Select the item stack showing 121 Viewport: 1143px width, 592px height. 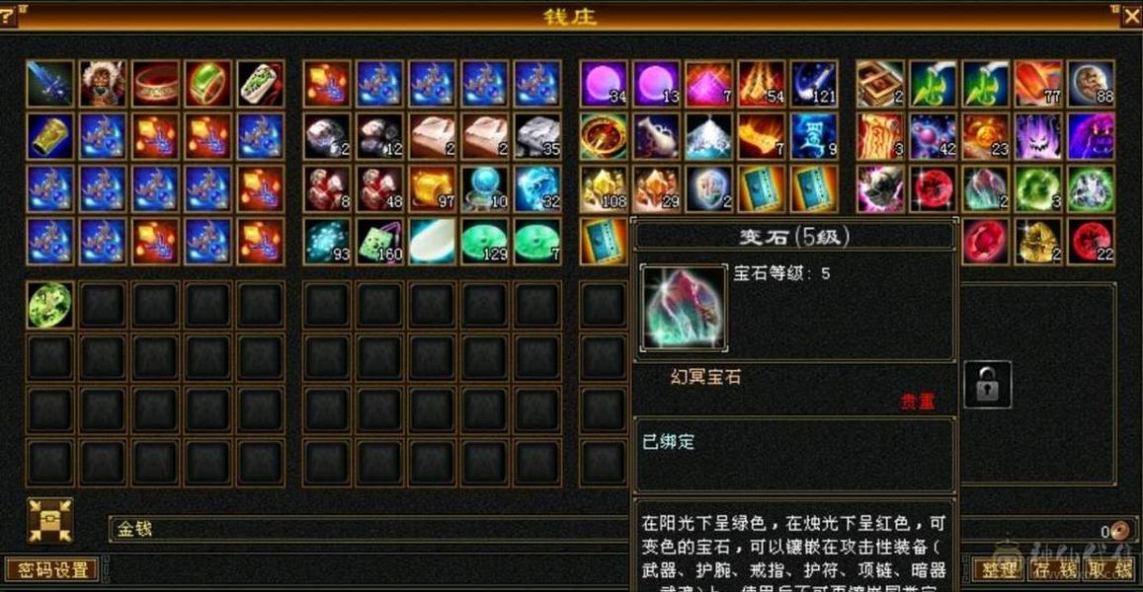coord(814,84)
